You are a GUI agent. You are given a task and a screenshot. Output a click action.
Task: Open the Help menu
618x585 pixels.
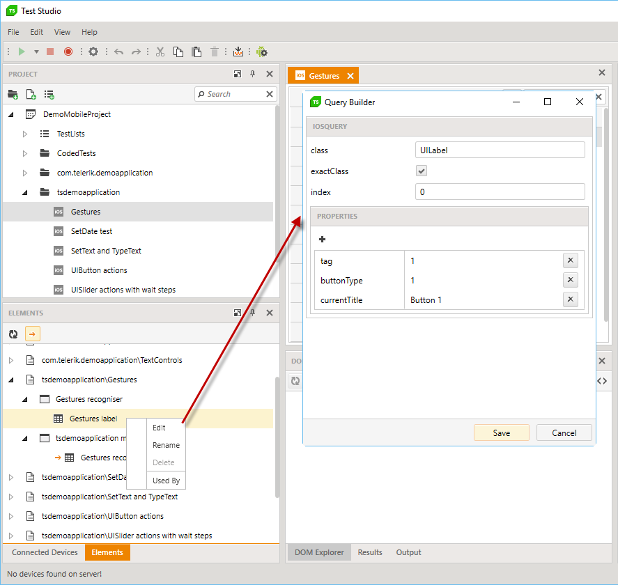[89, 32]
